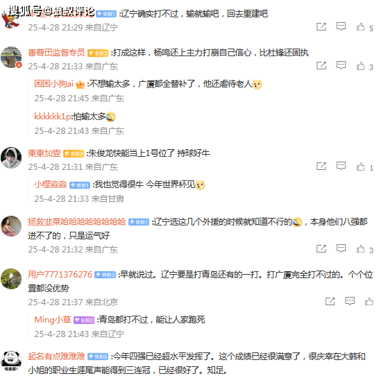Share the 拯救韭菜哈哈 comment

[321, 248]
